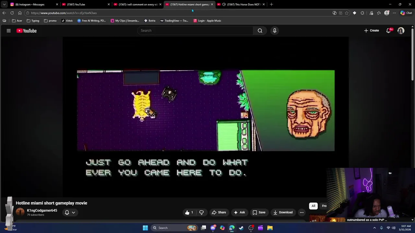Open Steam from the taskbar
Image resolution: width=415 pixels, height=233 pixels.
241,228
